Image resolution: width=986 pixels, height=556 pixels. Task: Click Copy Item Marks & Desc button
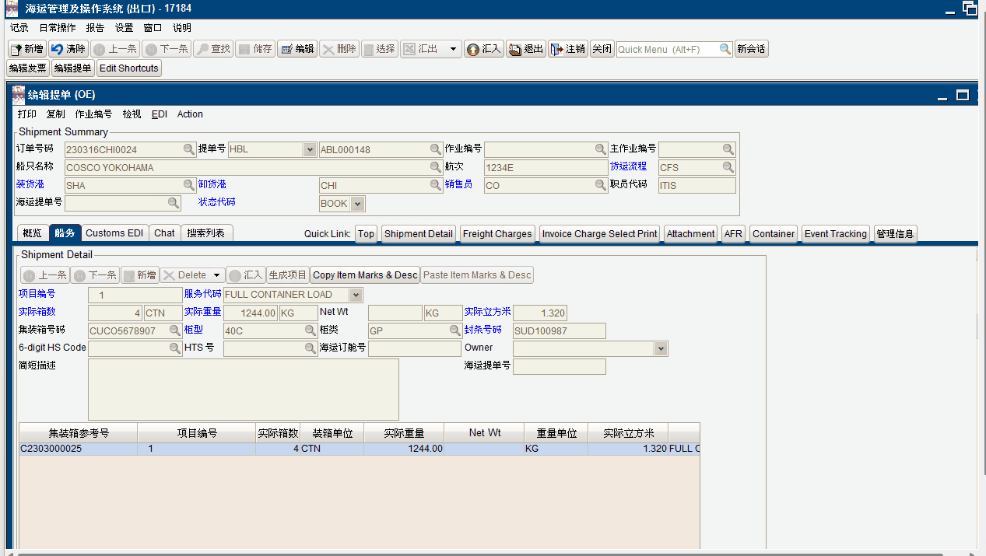pyautogui.click(x=365, y=275)
